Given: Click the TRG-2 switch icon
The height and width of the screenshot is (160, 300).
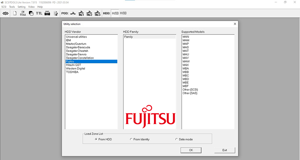Looking at the screenshot, I should pyautogui.click(x=89, y=14).
